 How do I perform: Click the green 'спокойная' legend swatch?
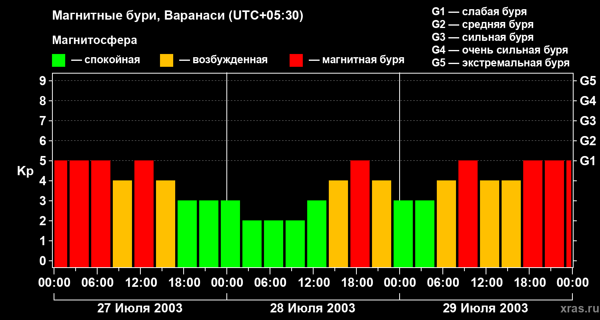click(x=58, y=60)
